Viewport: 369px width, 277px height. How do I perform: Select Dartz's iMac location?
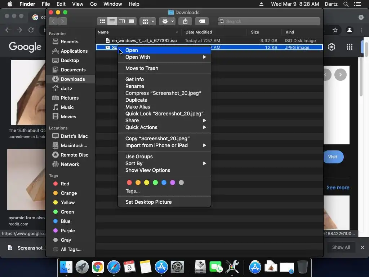tap(70, 136)
